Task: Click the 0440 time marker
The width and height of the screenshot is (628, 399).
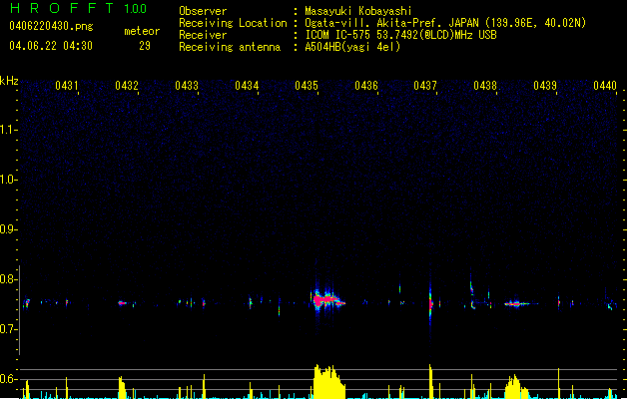Action: coord(605,86)
